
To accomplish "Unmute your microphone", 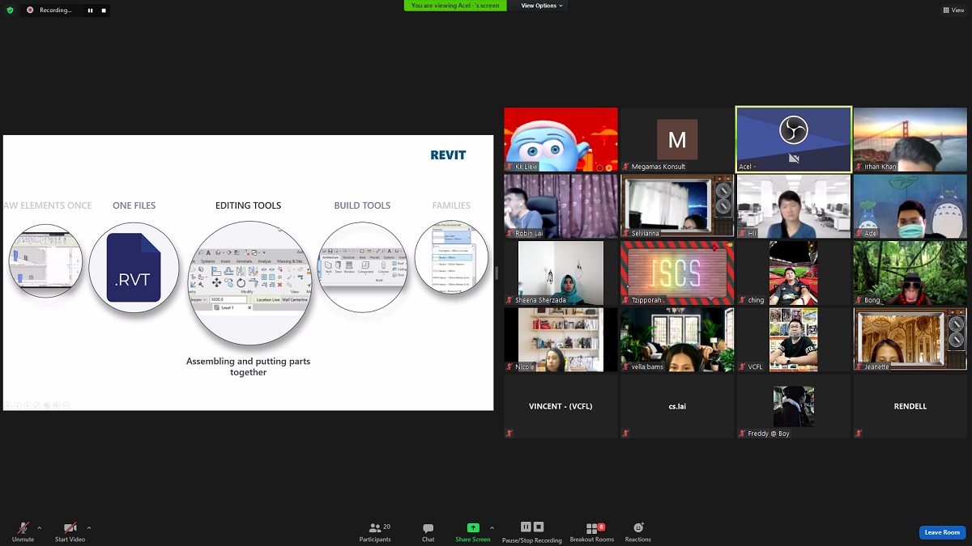I will [23, 532].
